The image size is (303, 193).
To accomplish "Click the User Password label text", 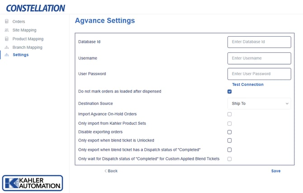I will [92, 74].
